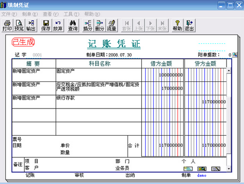
Task: Discard changes with 放弃 icon
Action: tap(58, 26)
